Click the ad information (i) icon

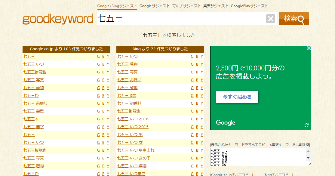click(x=309, y=48)
